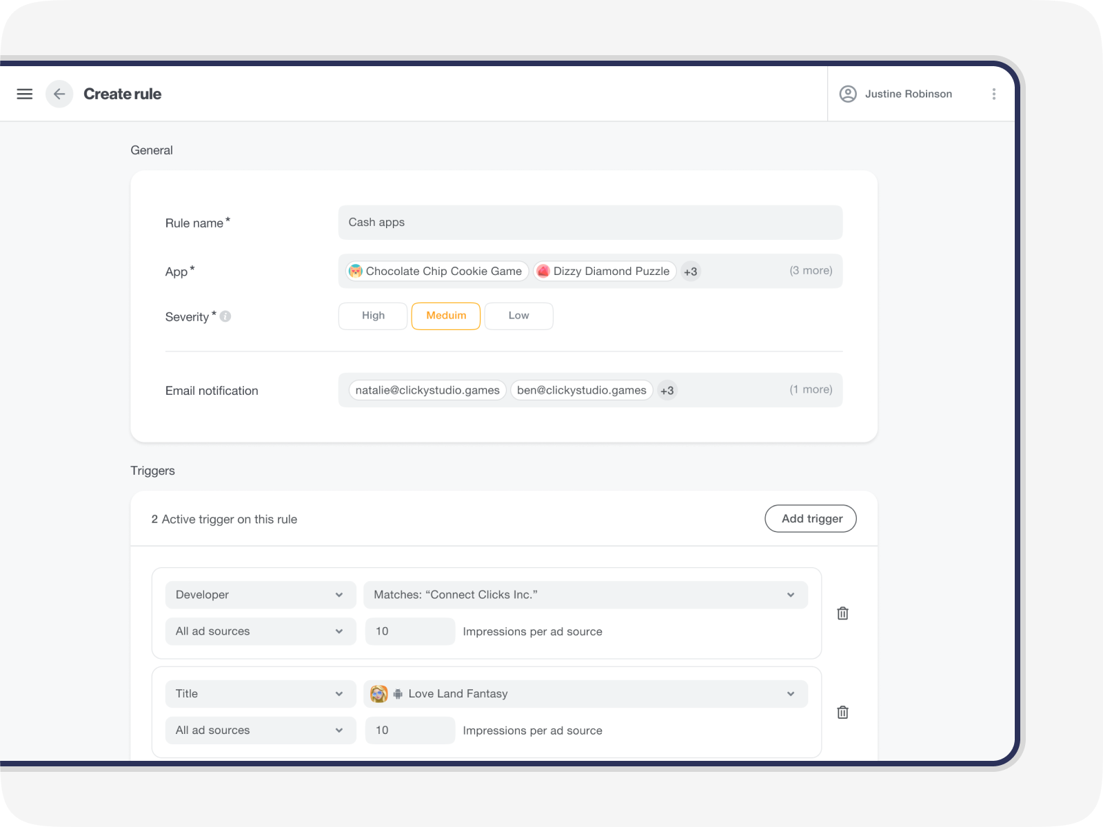Viewport: 1103px width, 827px height.
Task: Click impressions value field in Developer trigger
Action: pos(410,631)
